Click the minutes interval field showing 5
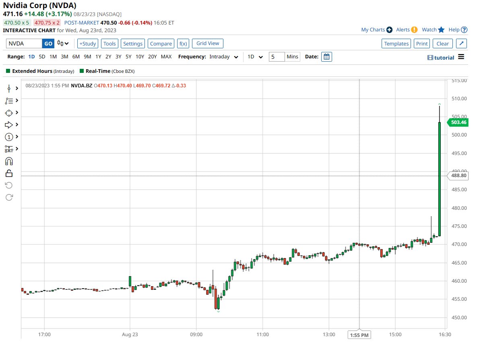The height and width of the screenshot is (343, 479). [277, 57]
